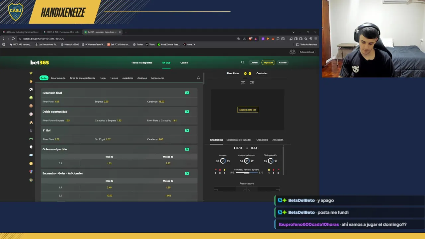Image resolution: width=425 pixels, height=239 pixels.
Task: Click the Ofertas link
Action: tap(254, 62)
